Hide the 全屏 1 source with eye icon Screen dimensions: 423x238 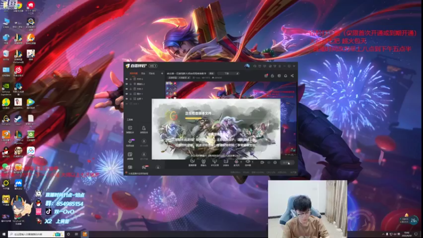pos(127,99)
